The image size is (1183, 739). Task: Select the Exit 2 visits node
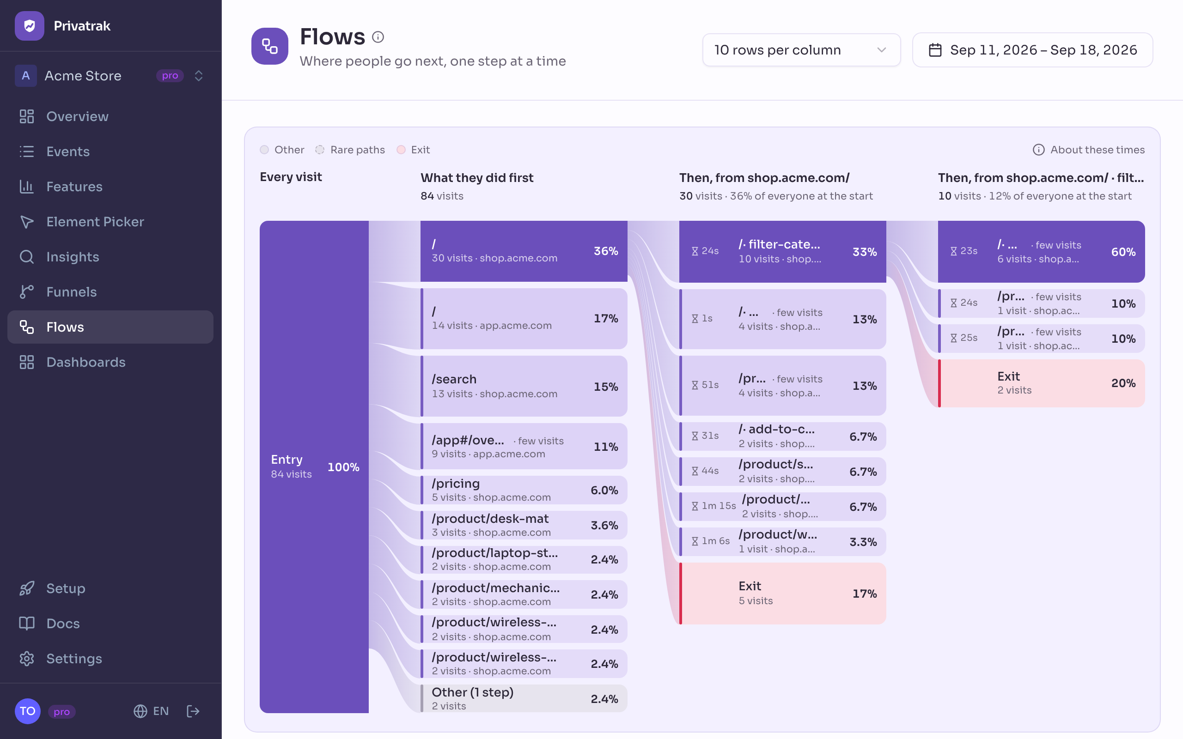[x=1042, y=383]
